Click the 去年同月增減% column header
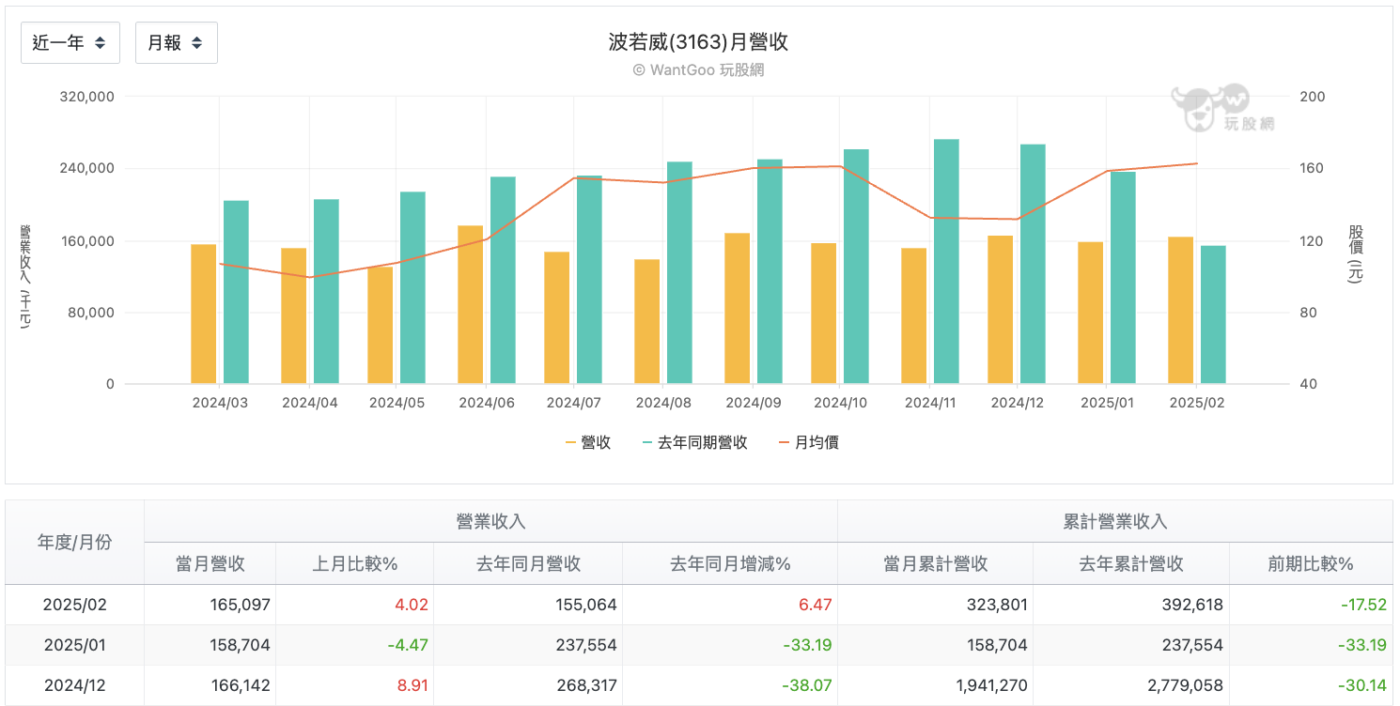The image size is (1400, 706). 730,563
